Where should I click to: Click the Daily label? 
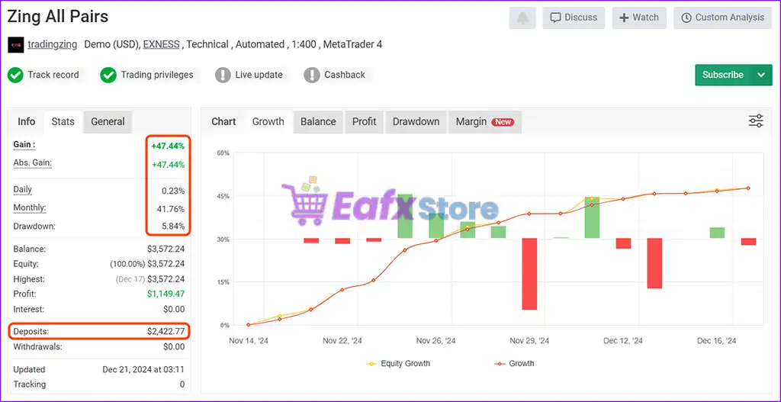pos(23,190)
